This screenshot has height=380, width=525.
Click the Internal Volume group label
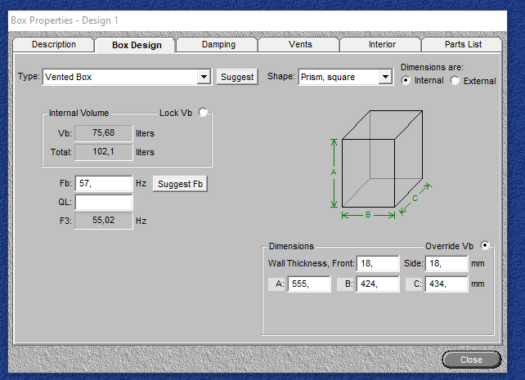pos(79,113)
